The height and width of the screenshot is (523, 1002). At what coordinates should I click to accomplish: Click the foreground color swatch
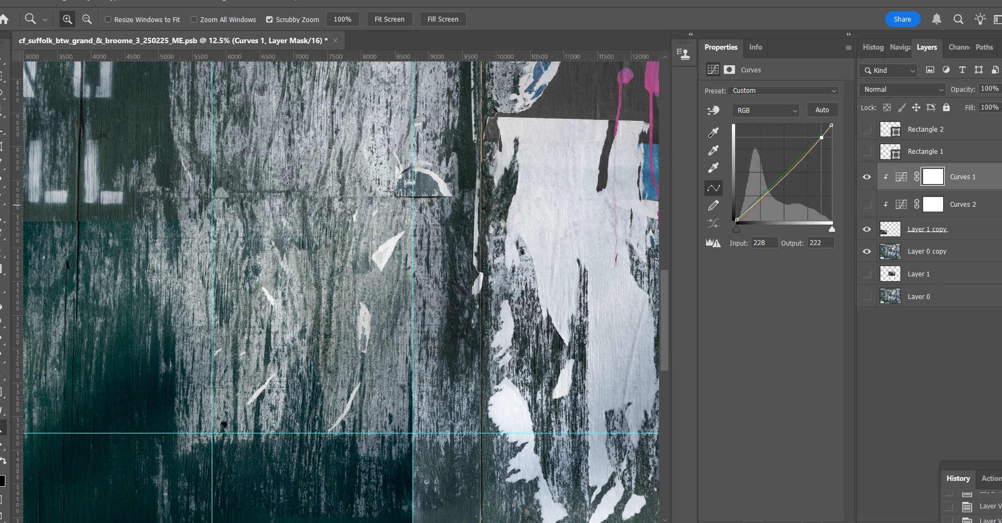[2, 481]
